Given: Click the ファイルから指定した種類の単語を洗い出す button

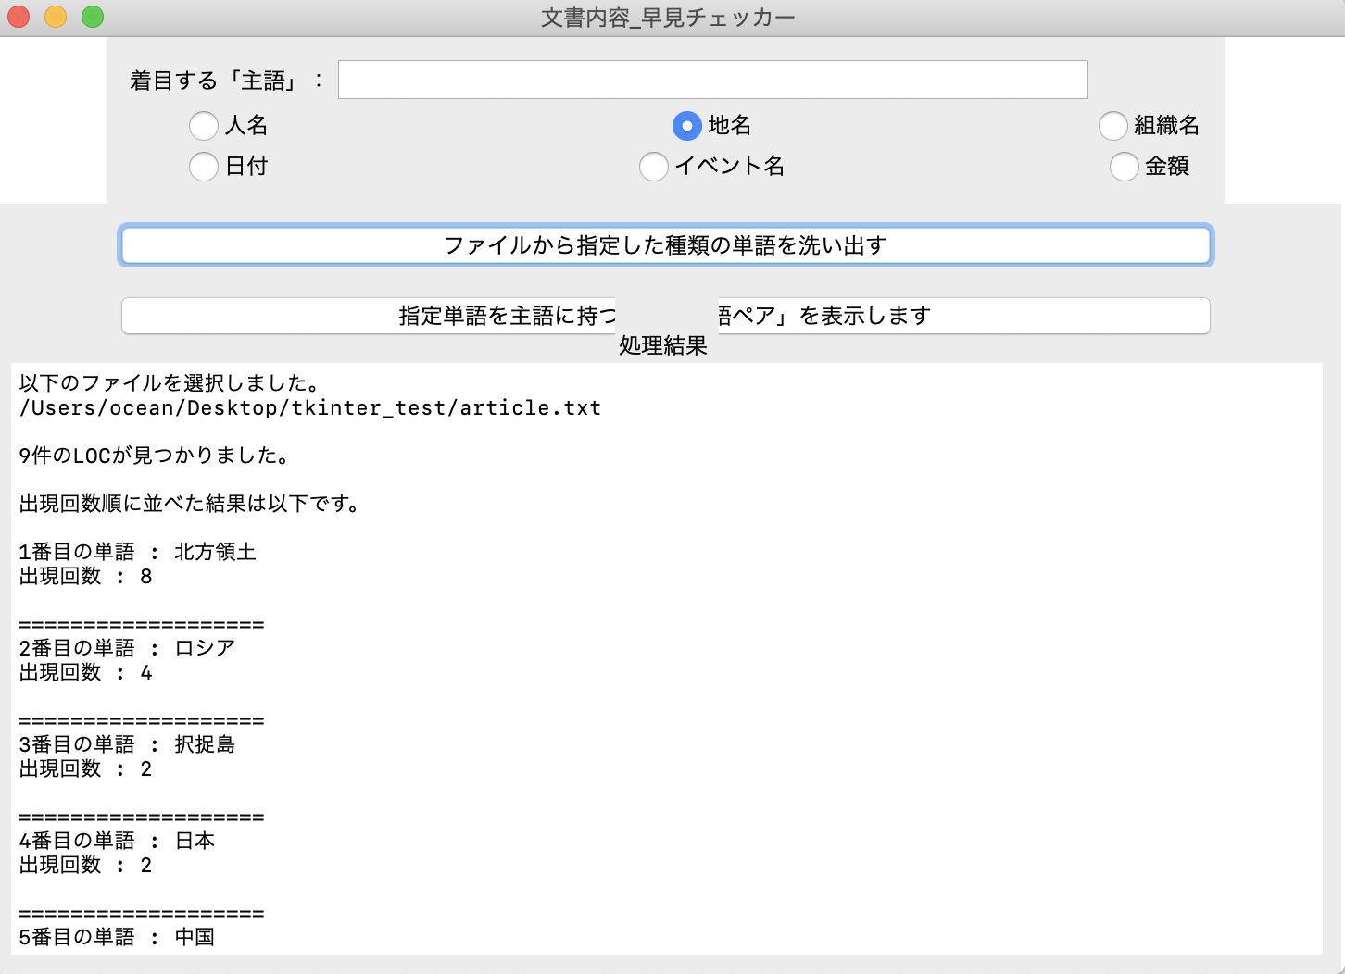Looking at the screenshot, I should [x=665, y=245].
